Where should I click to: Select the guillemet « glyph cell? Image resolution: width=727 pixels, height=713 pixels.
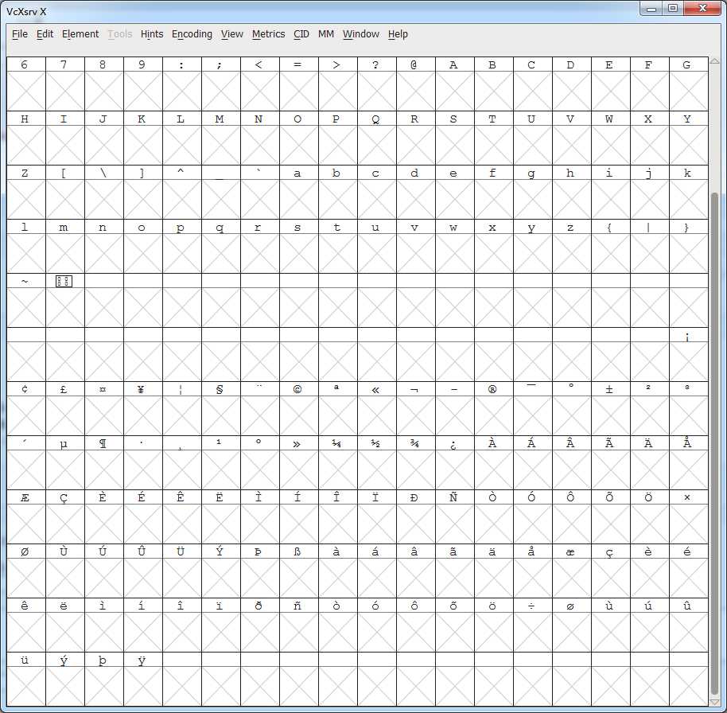tap(377, 409)
